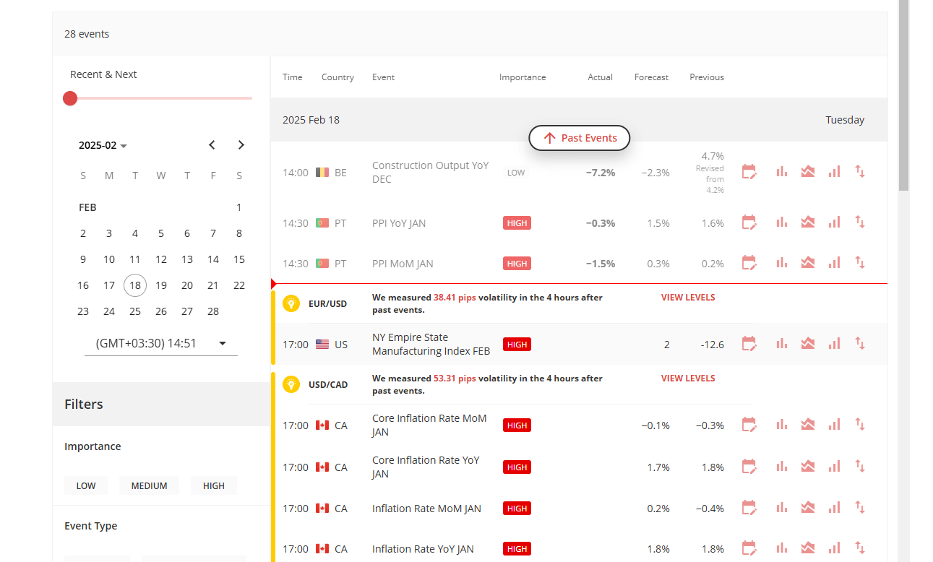Select February 19 in the calendar
The image size is (933, 562).
(161, 285)
